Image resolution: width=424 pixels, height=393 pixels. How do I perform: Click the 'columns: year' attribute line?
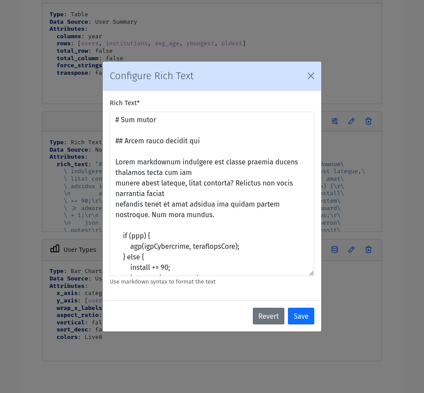tap(79, 36)
